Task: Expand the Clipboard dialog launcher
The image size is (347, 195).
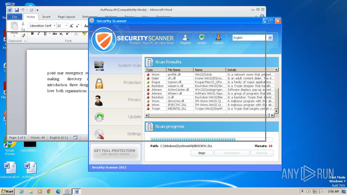Action: point(25,41)
